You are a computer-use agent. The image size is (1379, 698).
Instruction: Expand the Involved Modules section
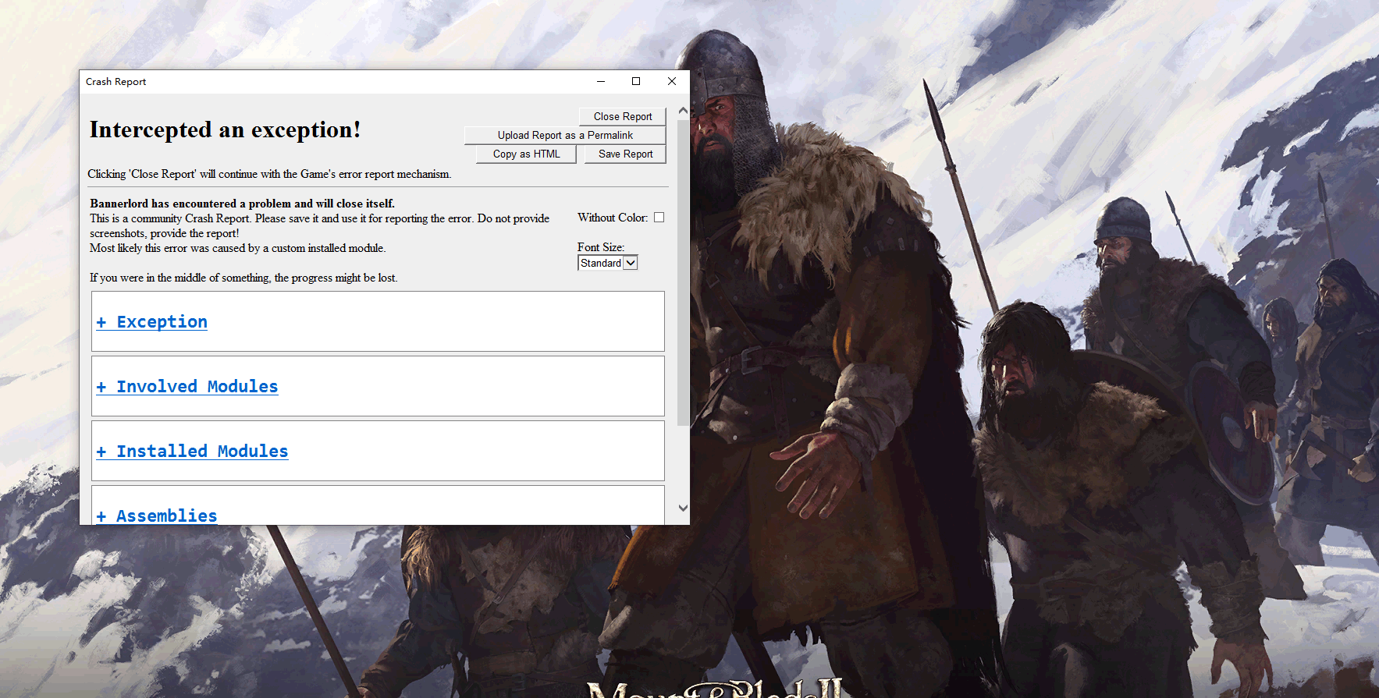tap(187, 387)
